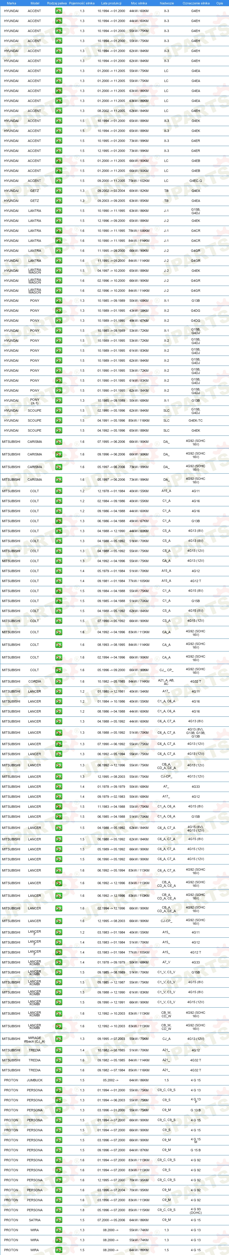Click fuel icon in Mirage liftback row
229x1255 pixels.
click(59, 1039)
